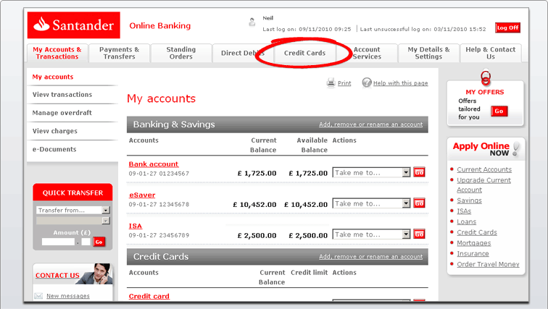Click eSaver account number 09-01-27 12345678
The height and width of the screenshot is (309, 548).
pyautogui.click(x=159, y=204)
